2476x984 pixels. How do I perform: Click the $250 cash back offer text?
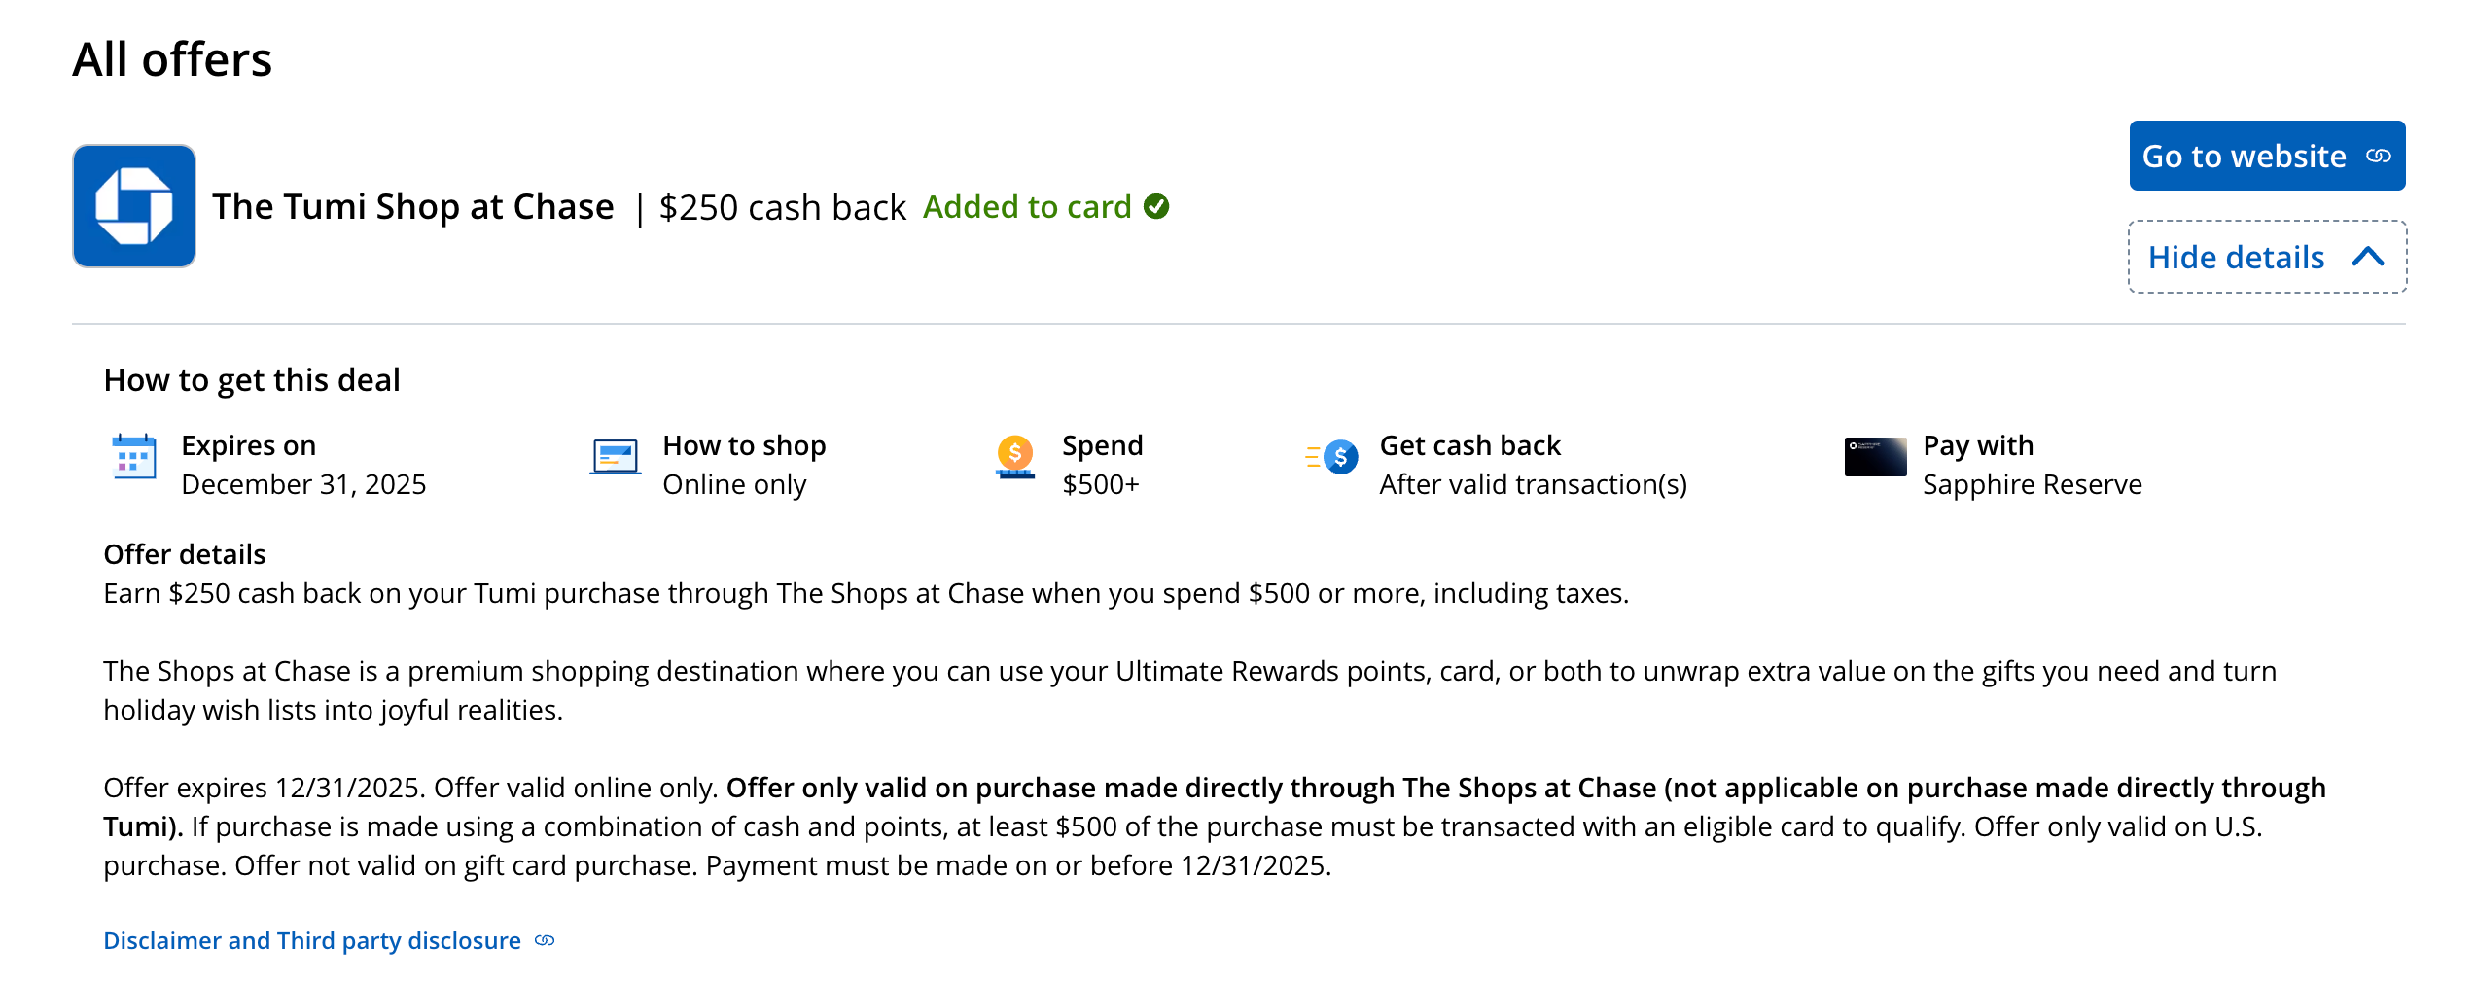(782, 207)
